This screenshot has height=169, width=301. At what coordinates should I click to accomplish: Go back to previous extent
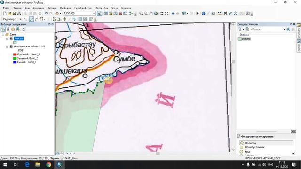(x=173, y=14)
